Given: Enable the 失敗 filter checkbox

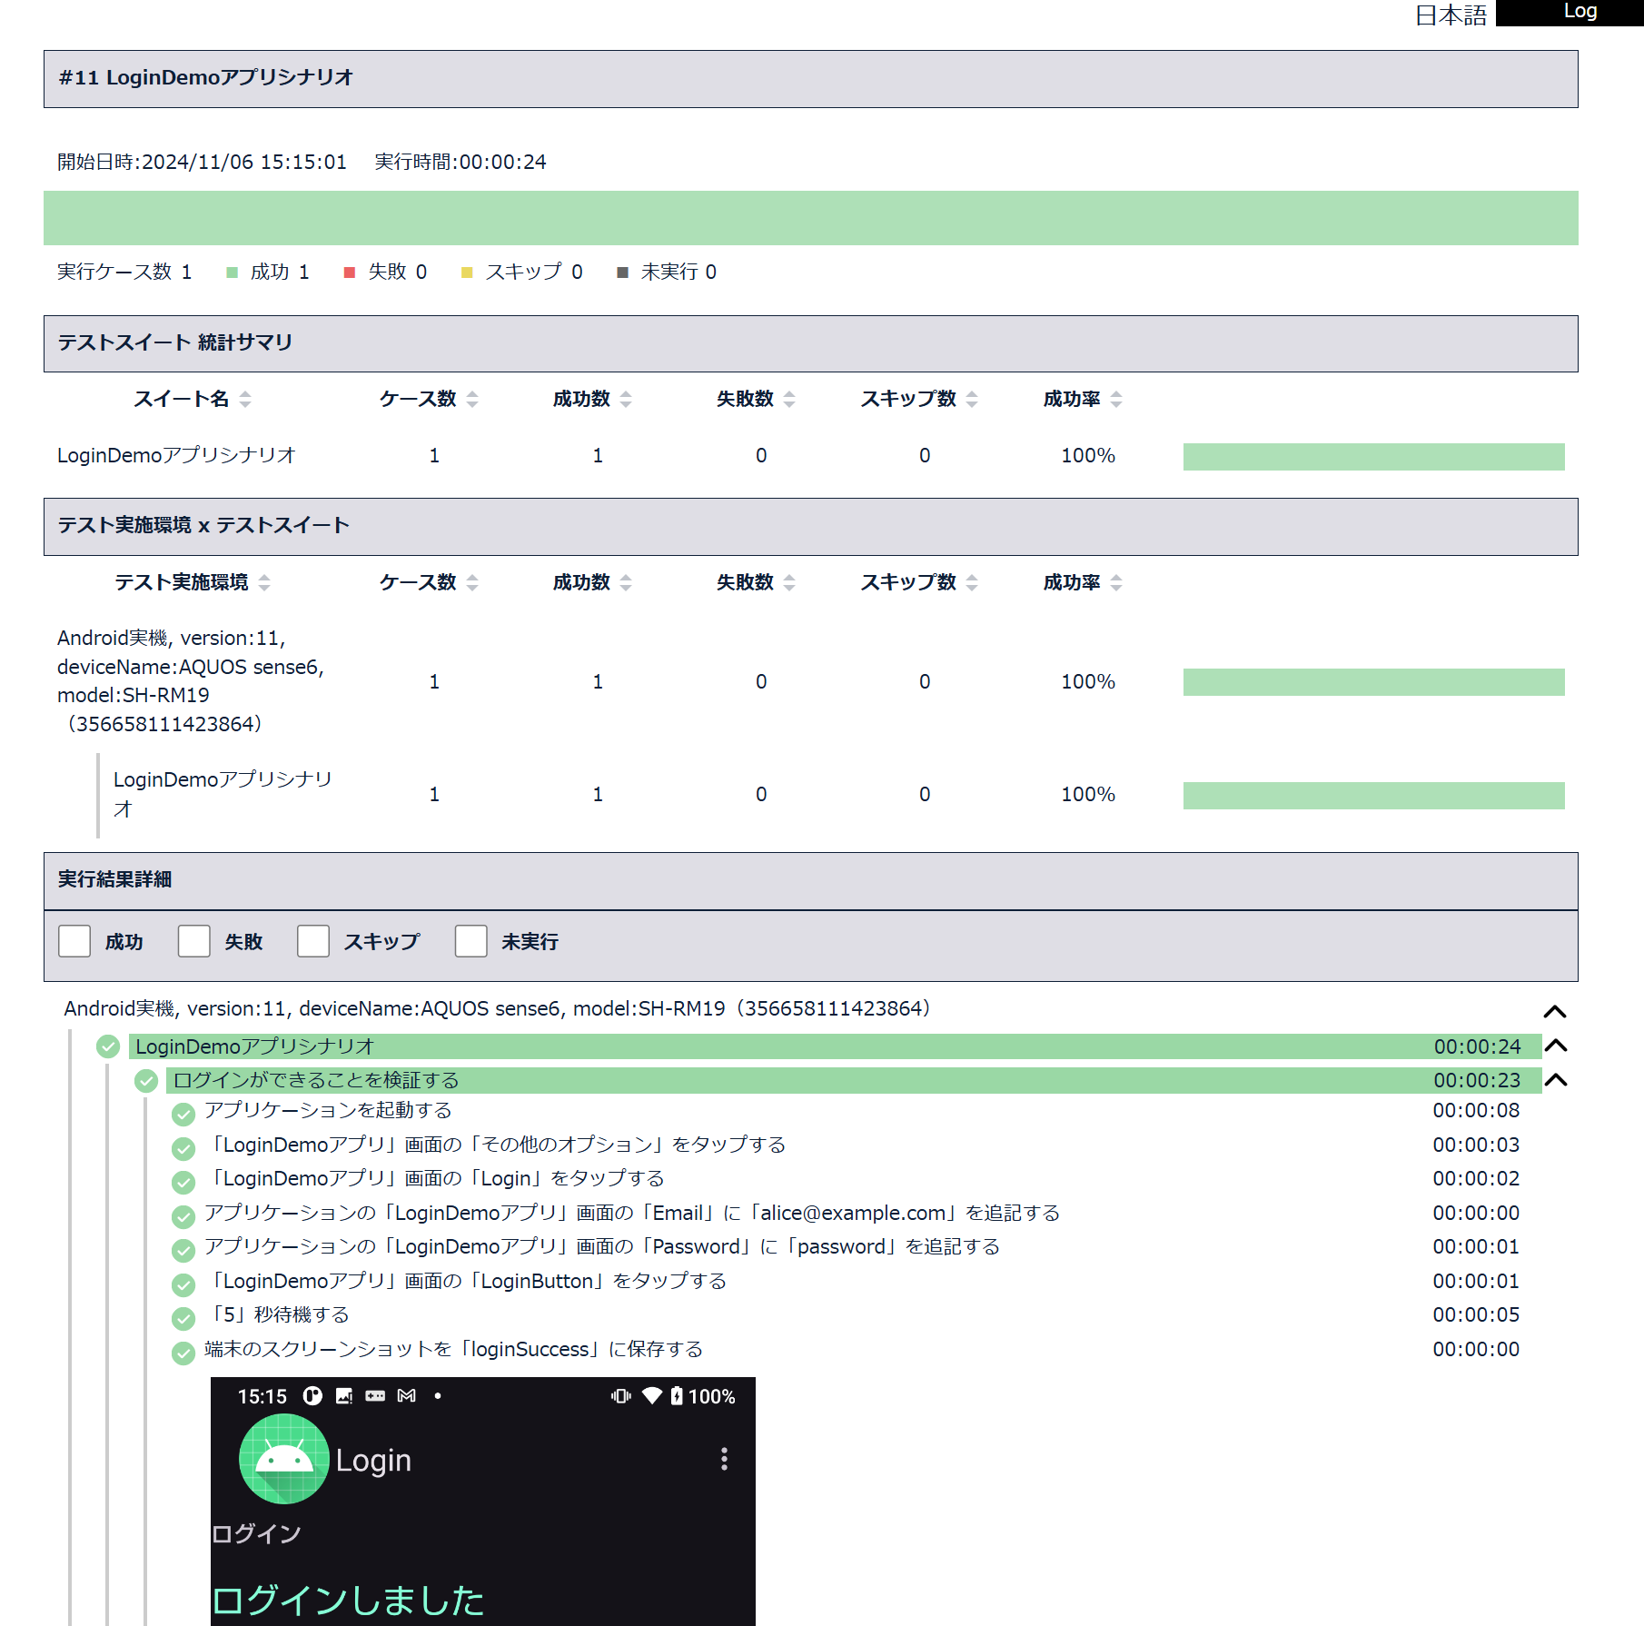Looking at the screenshot, I should 194,941.
